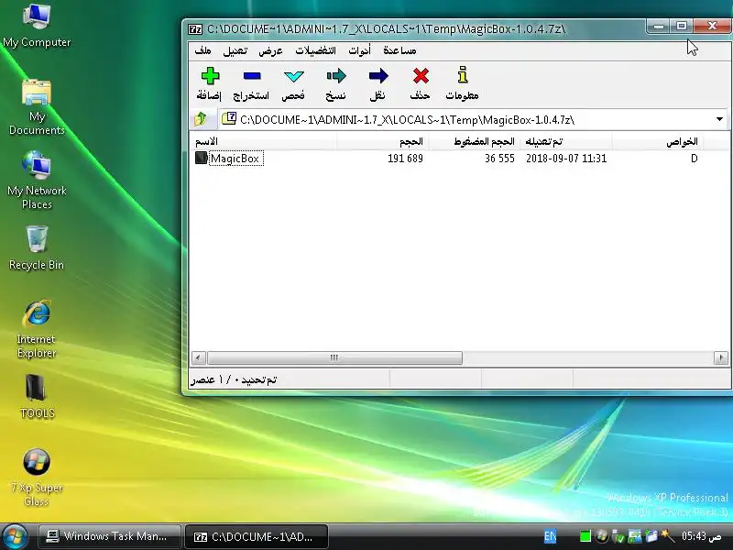Click the Move (نقل) blue arrow icon

coord(378,76)
